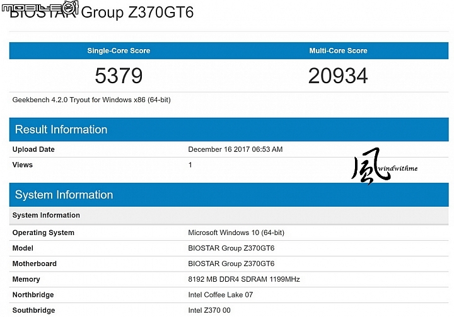Click the Northbridge label
This screenshot has width=454, height=317.
pyautogui.click(x=33, y=295)
